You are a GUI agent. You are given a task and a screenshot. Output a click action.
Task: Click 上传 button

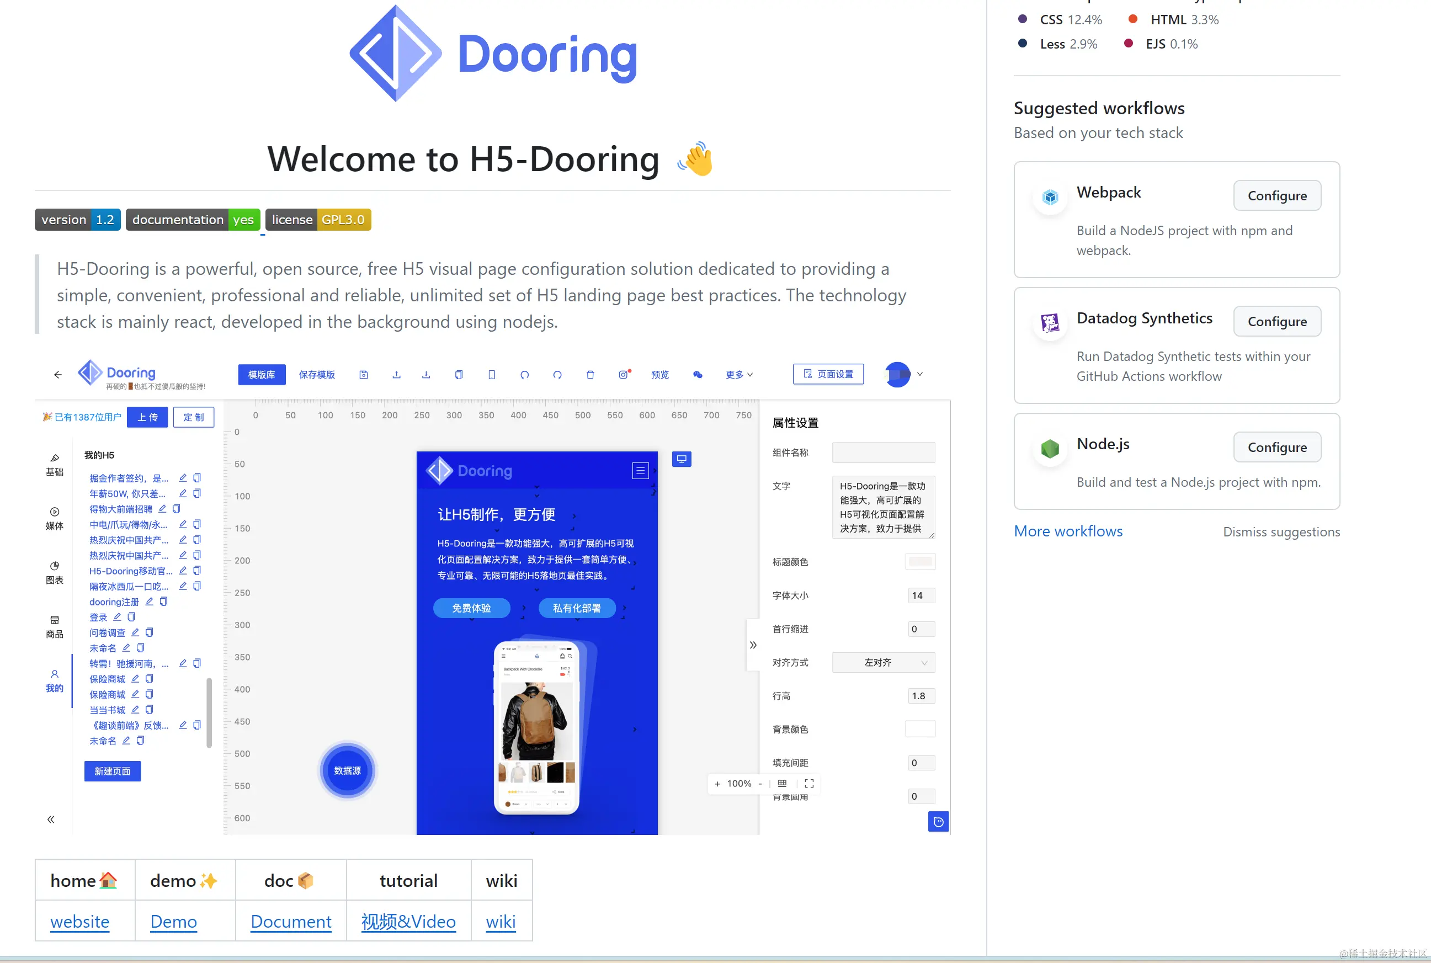pos(147,417)
